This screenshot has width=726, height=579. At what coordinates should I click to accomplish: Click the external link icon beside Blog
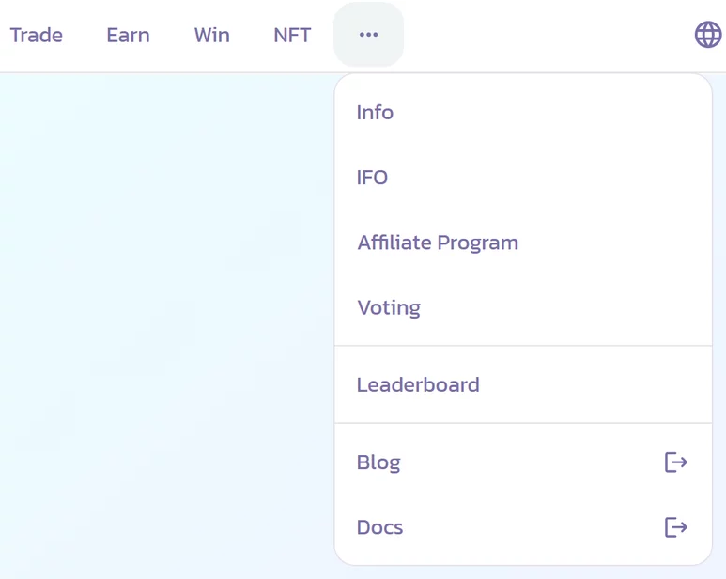coord(676,462)
